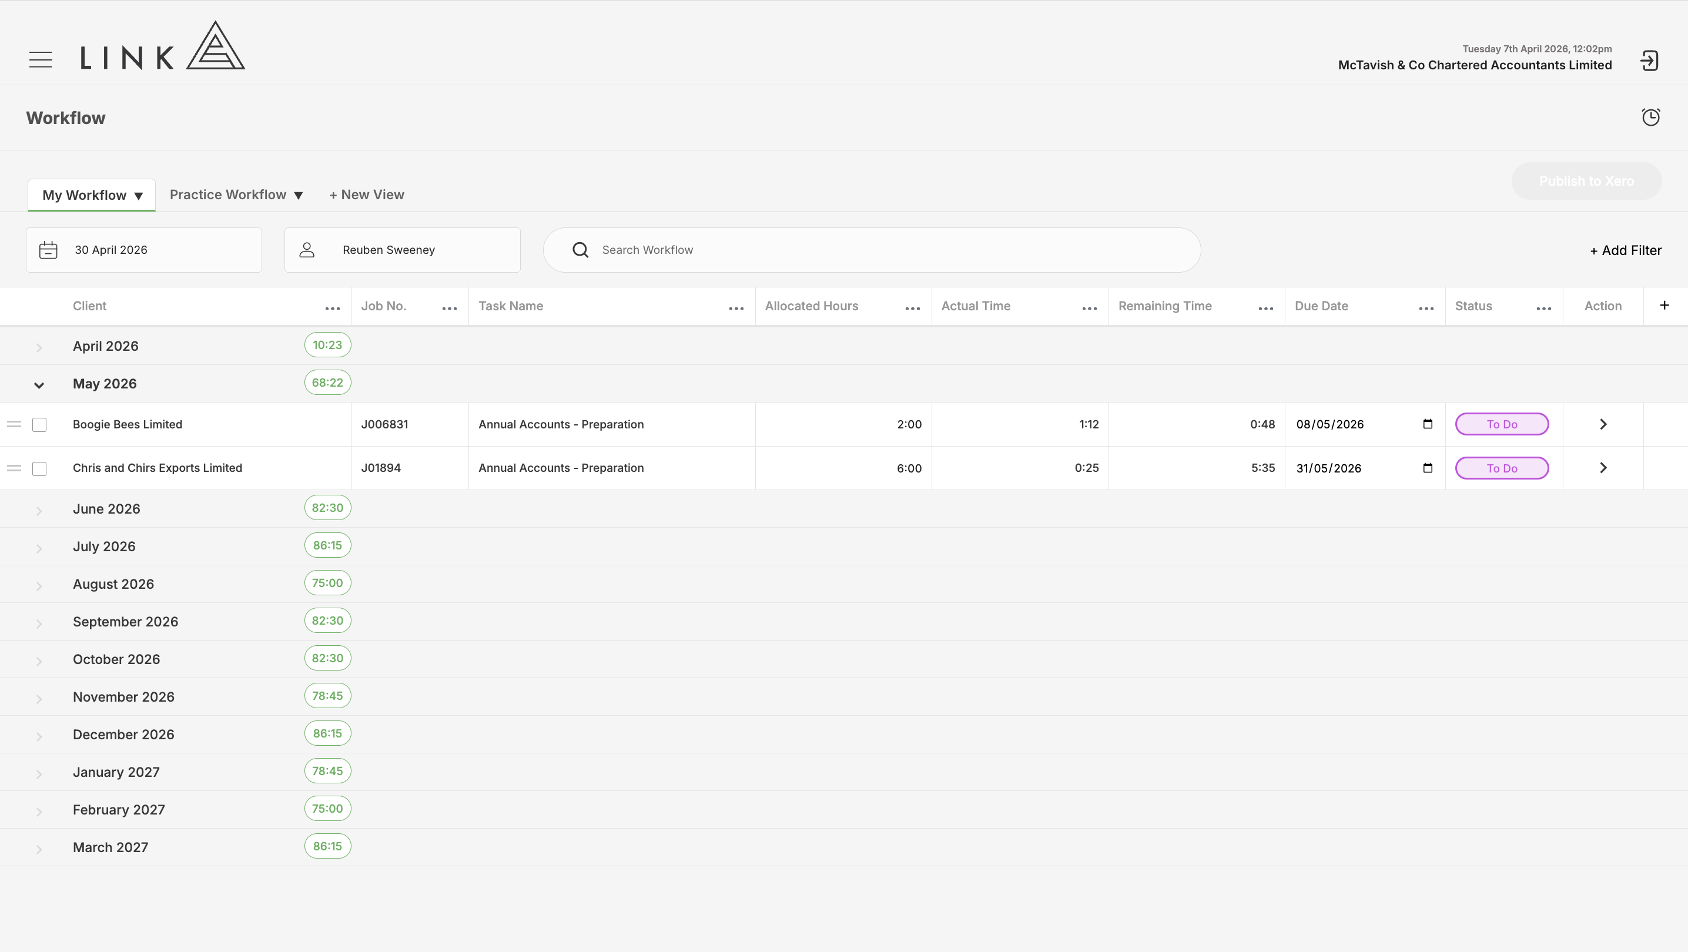
Task: Change To Do status for Boogie Bees
Action: [1502, 424]
